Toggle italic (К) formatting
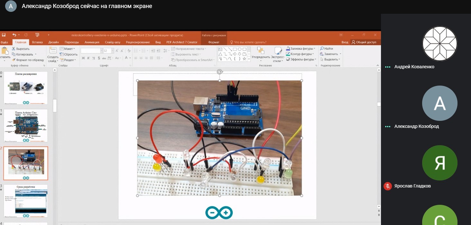The height and width of the screenshot is (225, 471). (x=88, y=58)
